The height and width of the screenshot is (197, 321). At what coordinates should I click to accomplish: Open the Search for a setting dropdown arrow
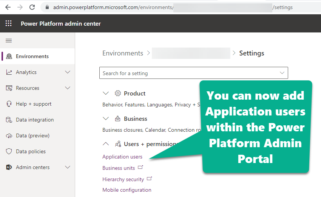pyautogui.click(x=282, y=73)
